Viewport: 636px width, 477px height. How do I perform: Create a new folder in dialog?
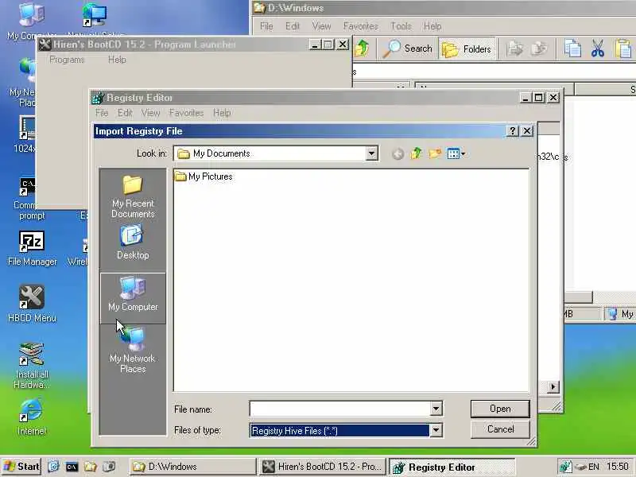[x=435, y=153]
